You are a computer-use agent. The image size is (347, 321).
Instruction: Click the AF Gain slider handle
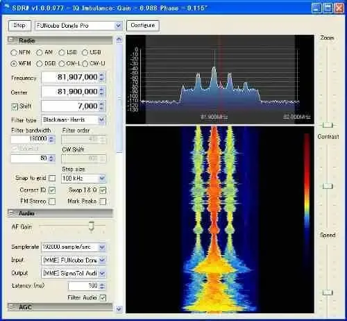(92, 226)
